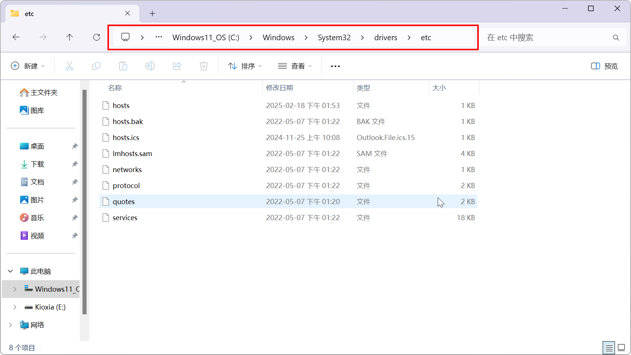Add a new tab
This screenshot has width=631, height=355.
point(152,14)
